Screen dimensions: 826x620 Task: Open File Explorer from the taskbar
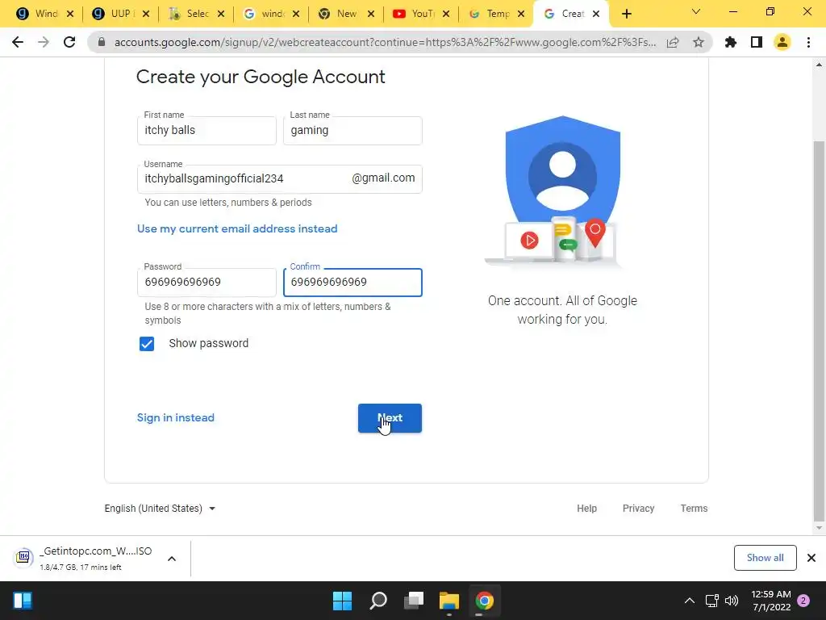click(x=449, y=601)
